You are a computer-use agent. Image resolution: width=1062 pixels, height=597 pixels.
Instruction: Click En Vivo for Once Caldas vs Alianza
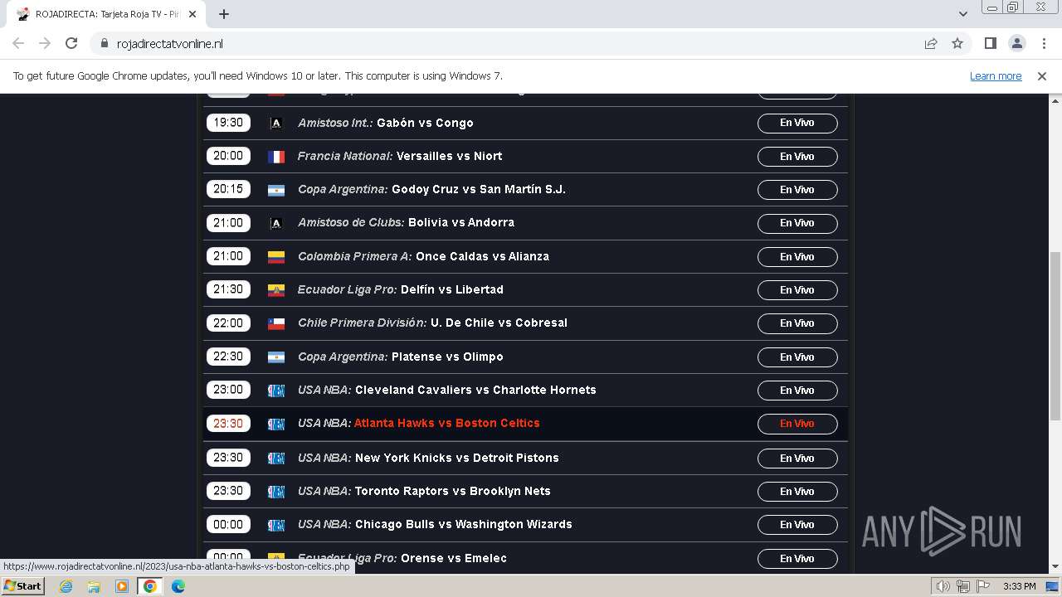797,257
